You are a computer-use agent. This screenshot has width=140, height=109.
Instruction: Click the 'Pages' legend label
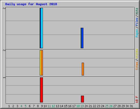pos(137,33)
